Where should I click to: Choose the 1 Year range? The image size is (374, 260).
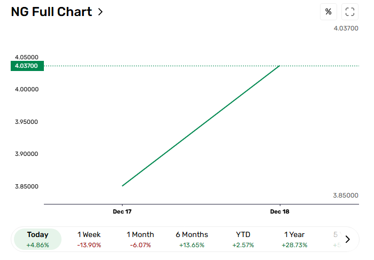click(294, 239)
